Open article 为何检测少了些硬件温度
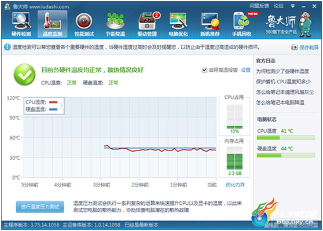 tap(282, 71)
